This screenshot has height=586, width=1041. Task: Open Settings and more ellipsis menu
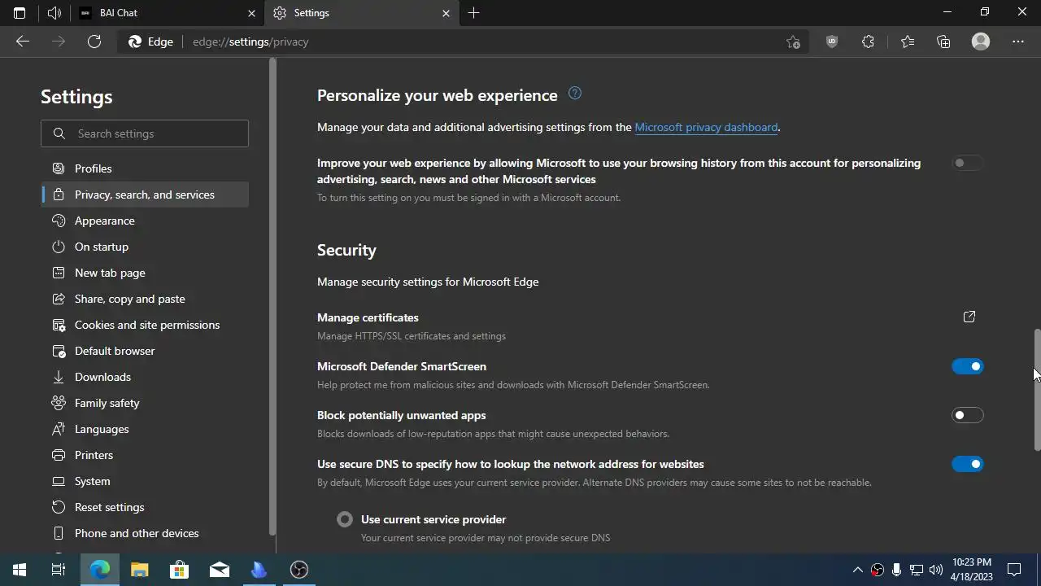1018,42
